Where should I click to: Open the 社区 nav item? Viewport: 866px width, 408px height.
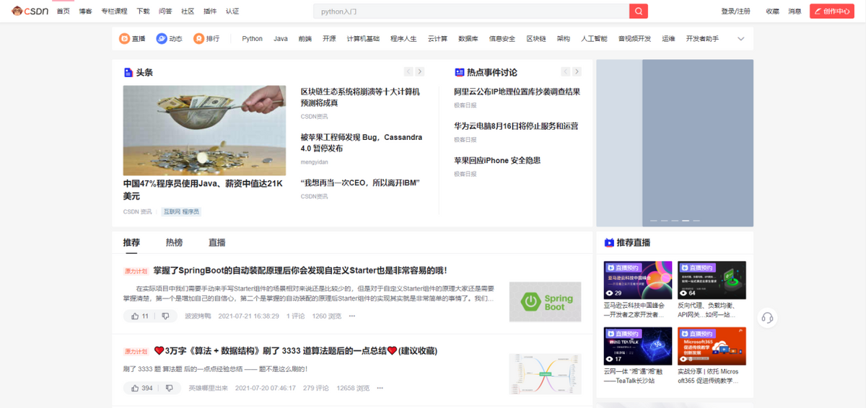tap(188, 12)
